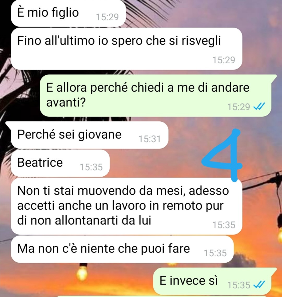Tap the 15:31 timestamp on 'Perché sei giovane'

(150, 139)
